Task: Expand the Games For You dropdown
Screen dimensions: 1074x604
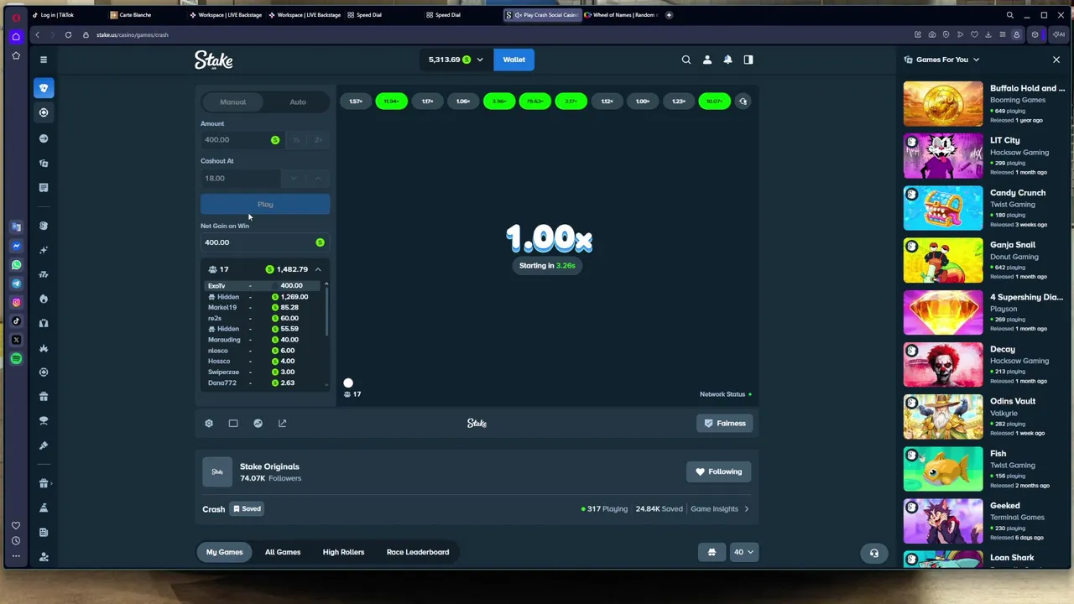Action: (976, 60)
